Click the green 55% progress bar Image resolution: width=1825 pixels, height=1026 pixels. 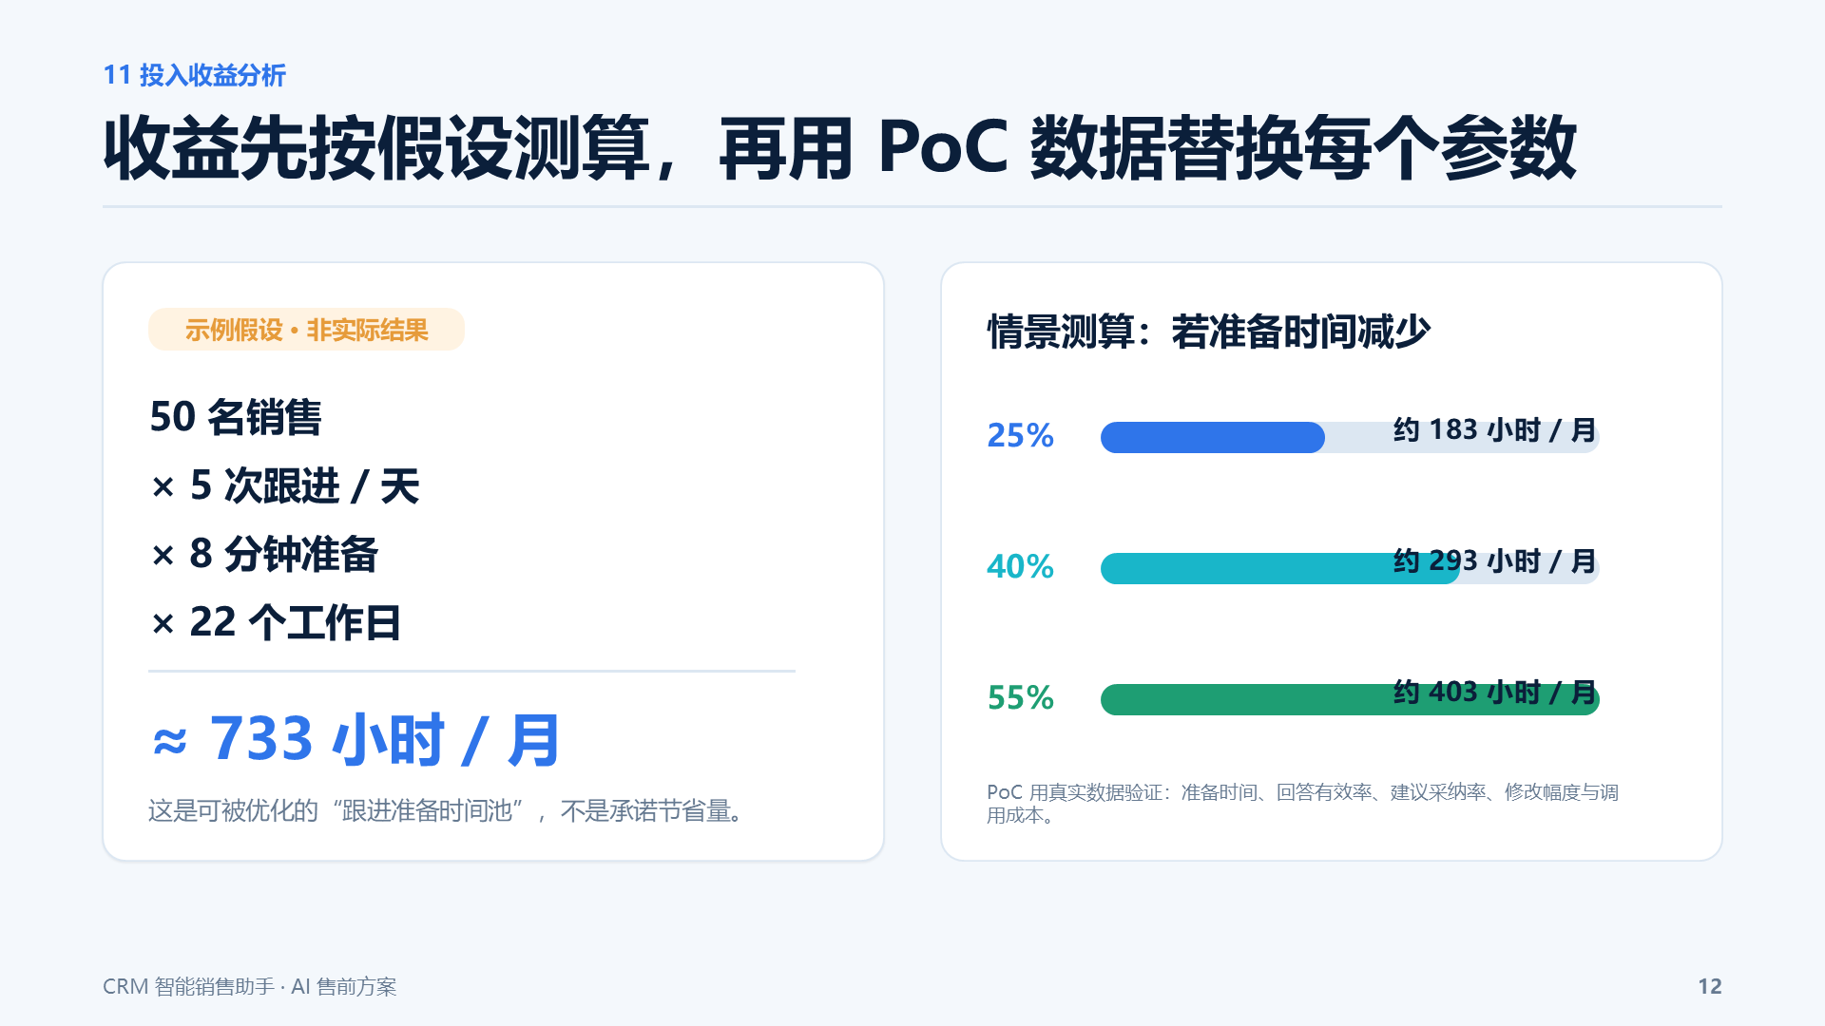coord(1350,699)
